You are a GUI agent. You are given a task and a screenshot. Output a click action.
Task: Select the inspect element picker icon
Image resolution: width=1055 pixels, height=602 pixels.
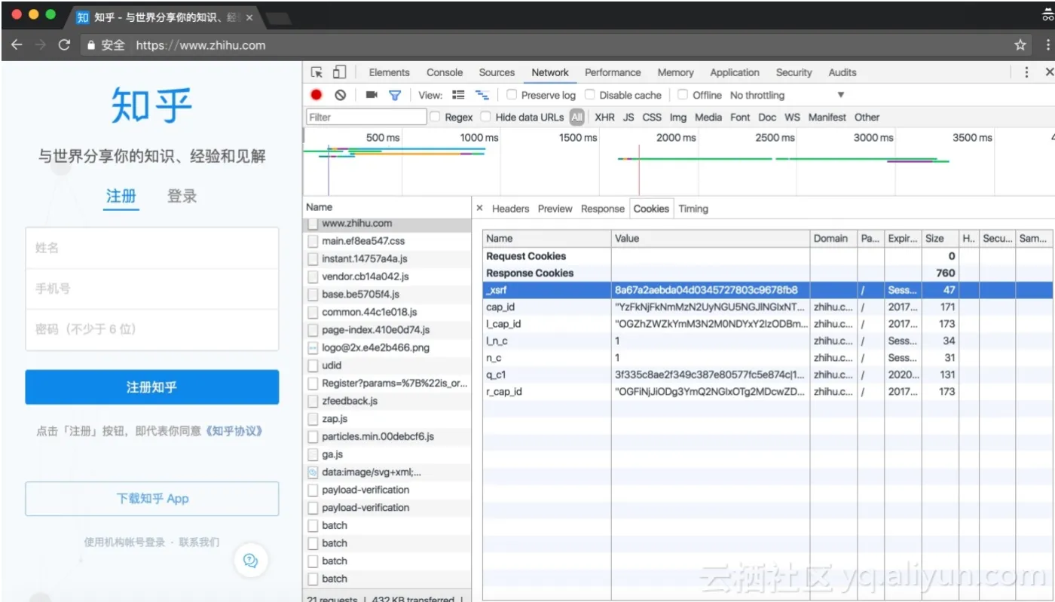tap(317, 72)
